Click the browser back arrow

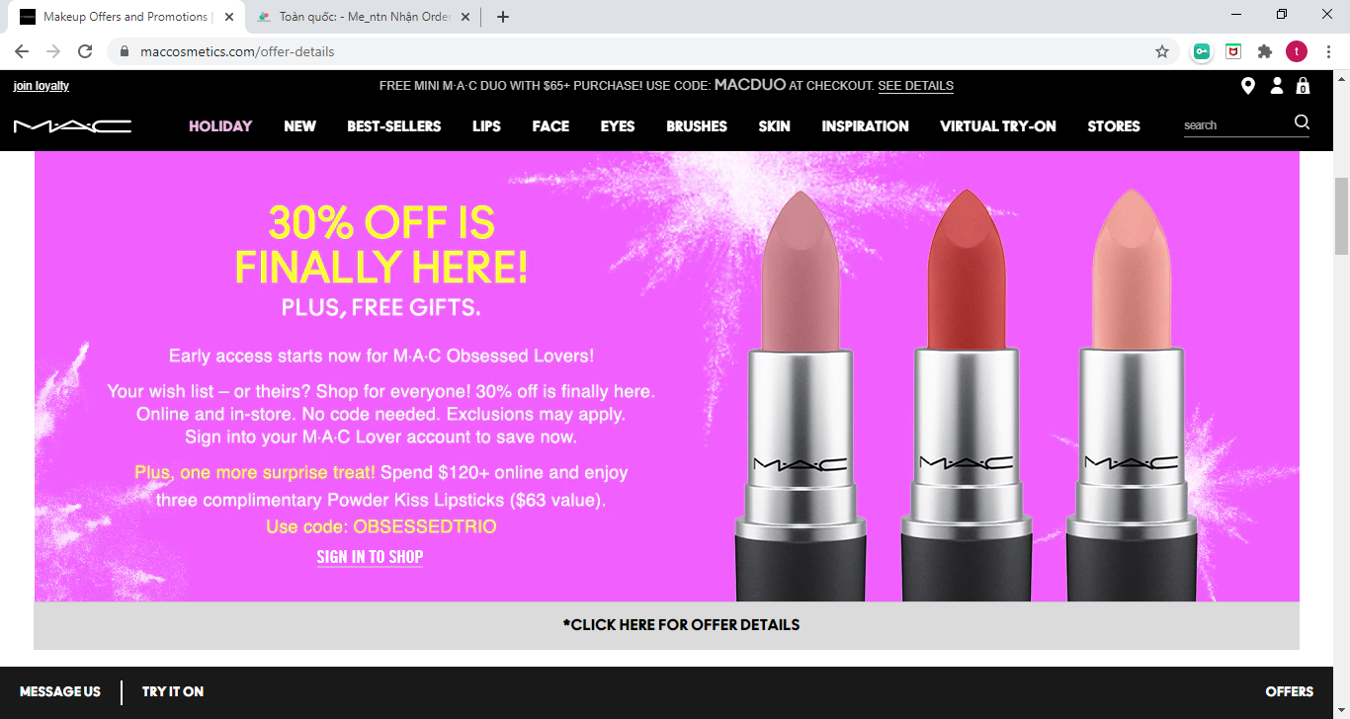pyautogui.click(x=22, y=51)
